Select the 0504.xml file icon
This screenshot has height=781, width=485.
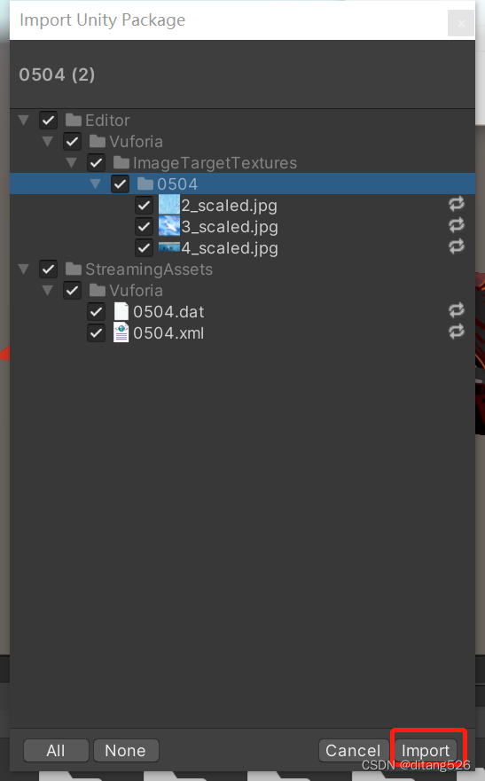click(x=121, y=332)
